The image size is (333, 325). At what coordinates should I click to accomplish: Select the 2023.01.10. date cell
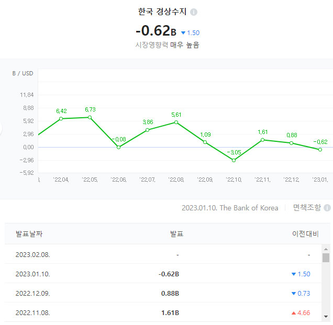click(32, 274)
